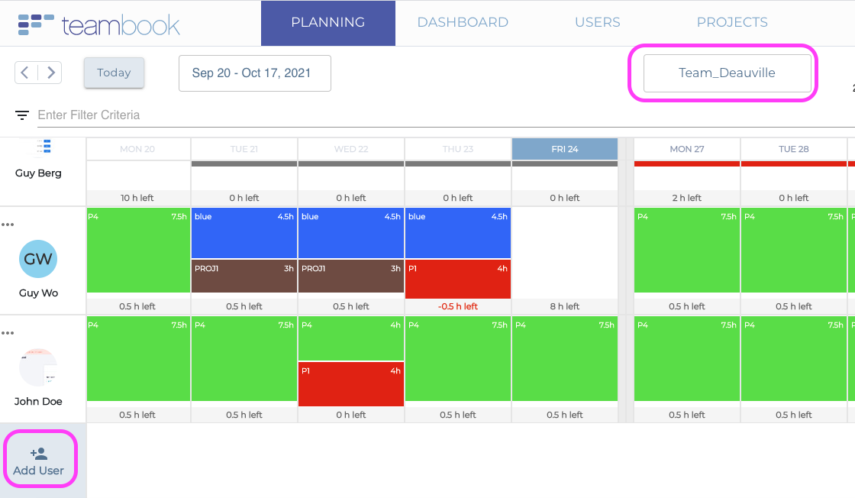Open the Sep 20 - Oct 17 date picker
The image size is (855, 498).
255,73
